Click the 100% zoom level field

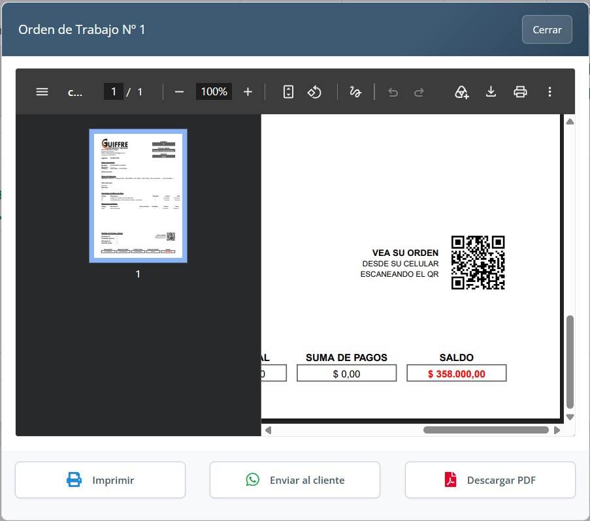pyautogui.click(x=214, y=91)
